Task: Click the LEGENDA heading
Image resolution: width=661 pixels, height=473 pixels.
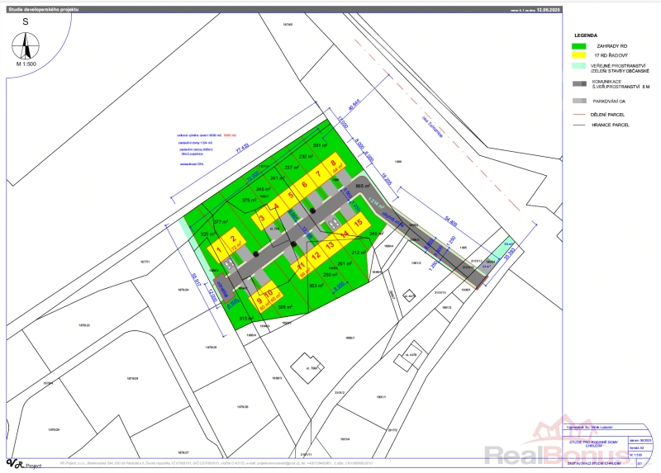Action: point(584,35)
